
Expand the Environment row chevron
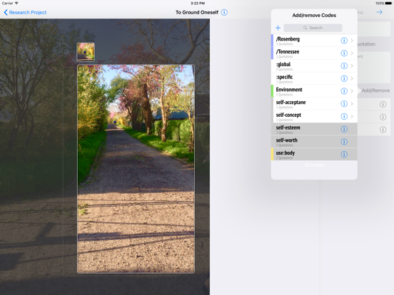(352, 91)
